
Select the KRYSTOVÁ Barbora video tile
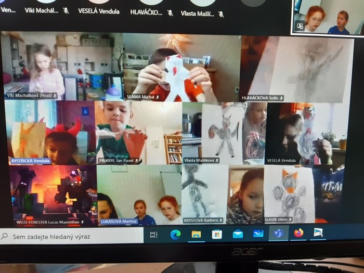pyautogui.click(x=223, y=194)
